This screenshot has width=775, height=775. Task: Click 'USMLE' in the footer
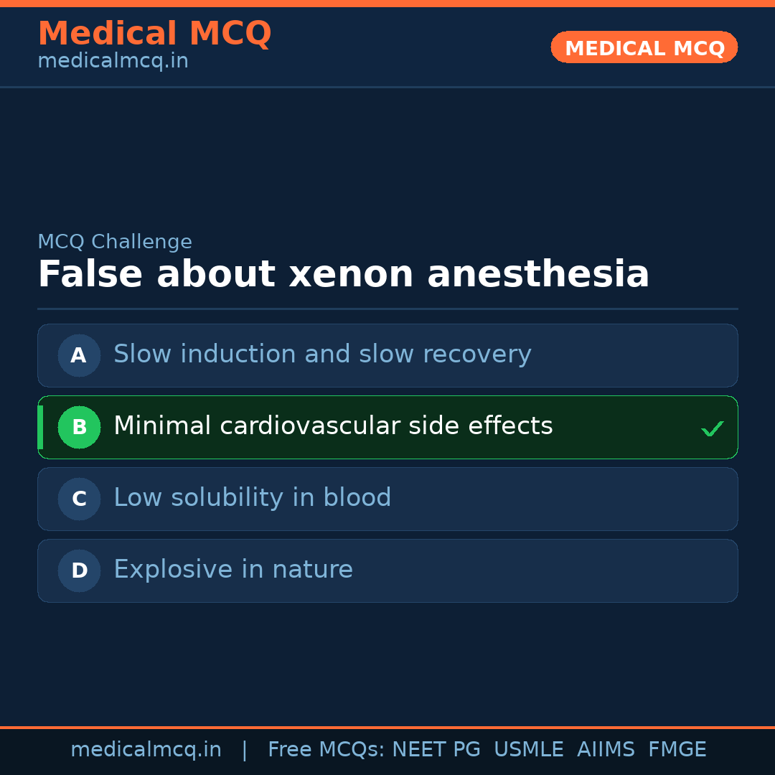pyautogui.click(x=528, y=750)
